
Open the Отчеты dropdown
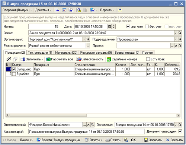pos(93,140)
